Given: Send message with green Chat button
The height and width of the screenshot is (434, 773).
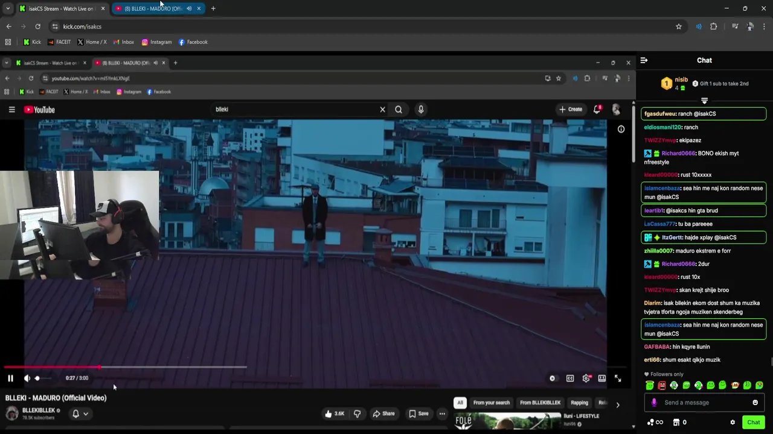Looking at the screenshot, I should pos(753,423).
